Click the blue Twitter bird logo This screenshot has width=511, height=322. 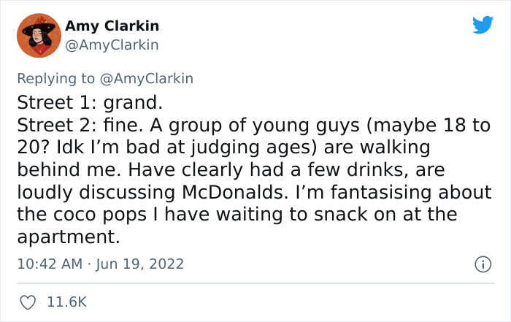pos(483,24)
